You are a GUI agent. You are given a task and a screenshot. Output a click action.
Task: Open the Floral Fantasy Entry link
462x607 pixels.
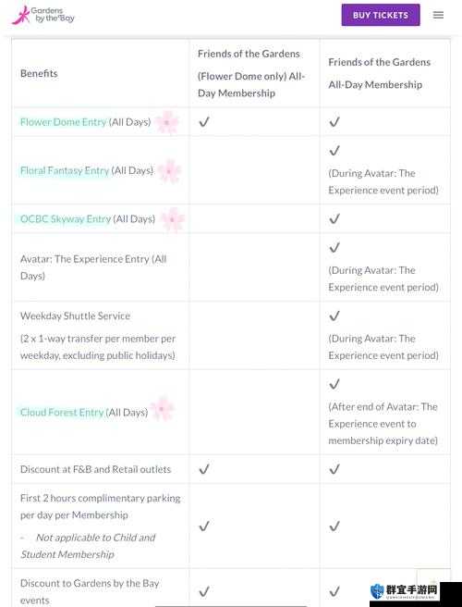click(x=65, y=170)
